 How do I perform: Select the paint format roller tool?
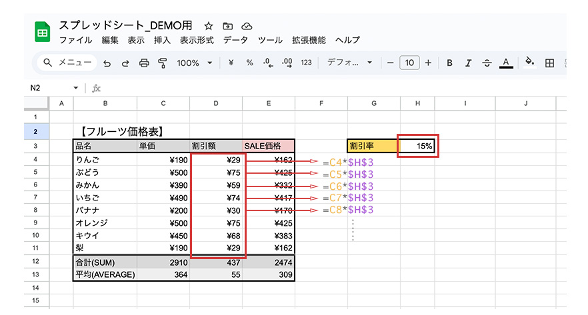coord(161,63)
